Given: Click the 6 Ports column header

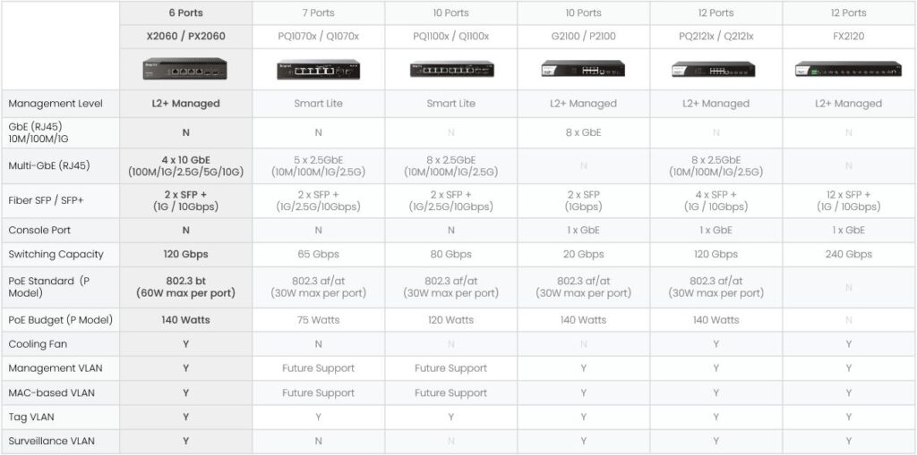Looking at the screenshot, I should pos(186,13).
